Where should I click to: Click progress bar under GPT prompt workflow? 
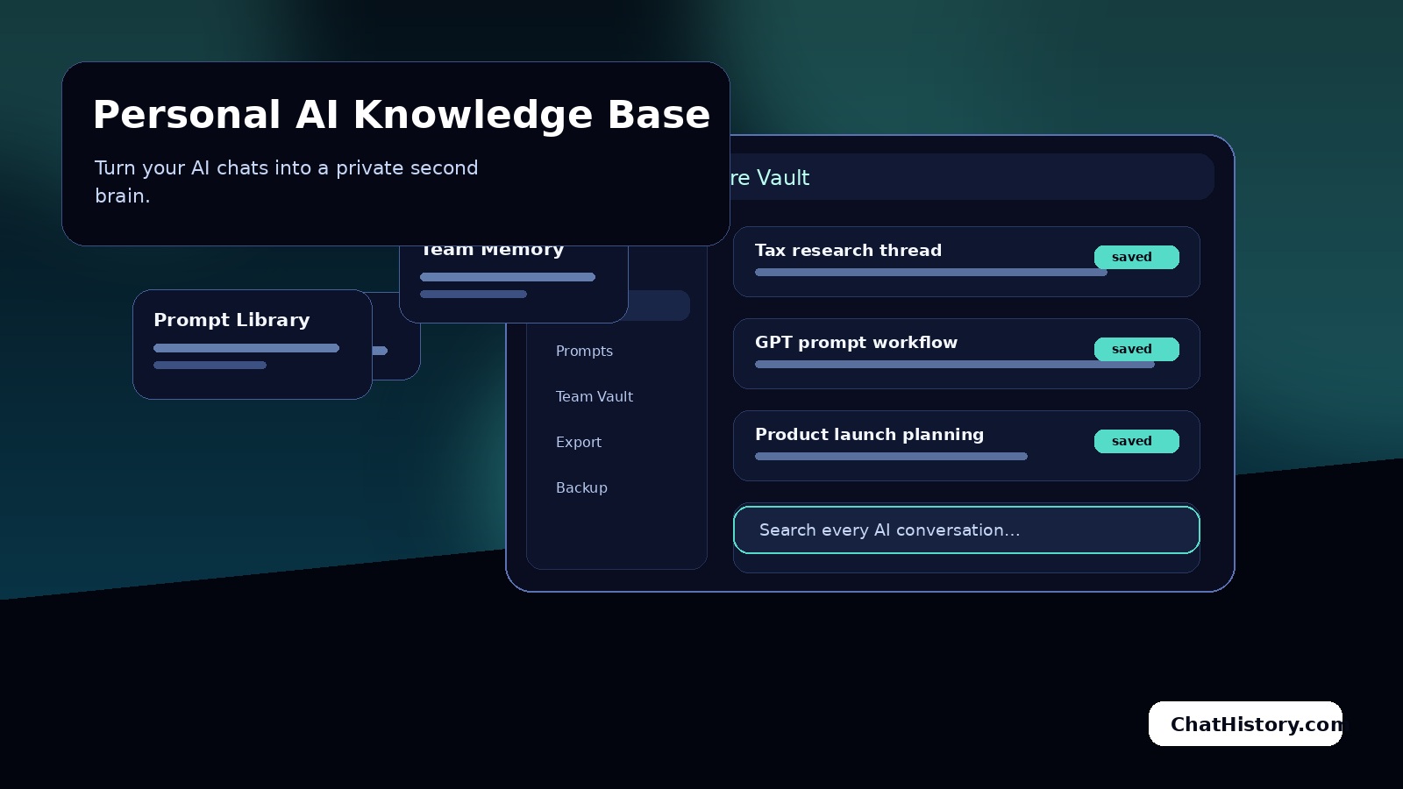pos(955,364)
